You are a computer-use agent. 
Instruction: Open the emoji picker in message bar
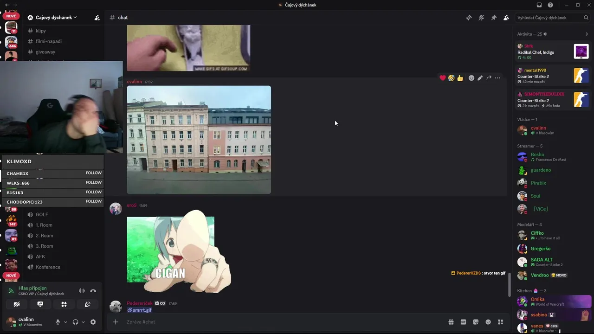click(x=488, y=322)
